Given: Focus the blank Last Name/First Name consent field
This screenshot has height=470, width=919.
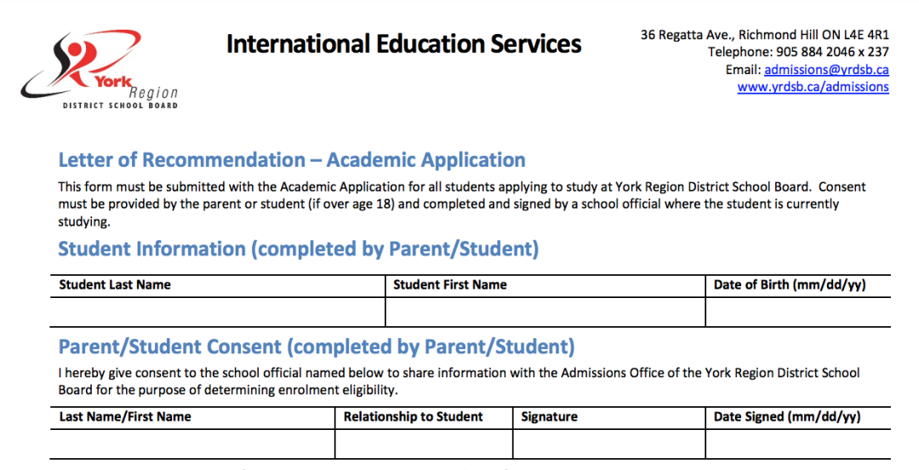Looking at the screenshot, I should pyautogui.click(x=192, y=444).
